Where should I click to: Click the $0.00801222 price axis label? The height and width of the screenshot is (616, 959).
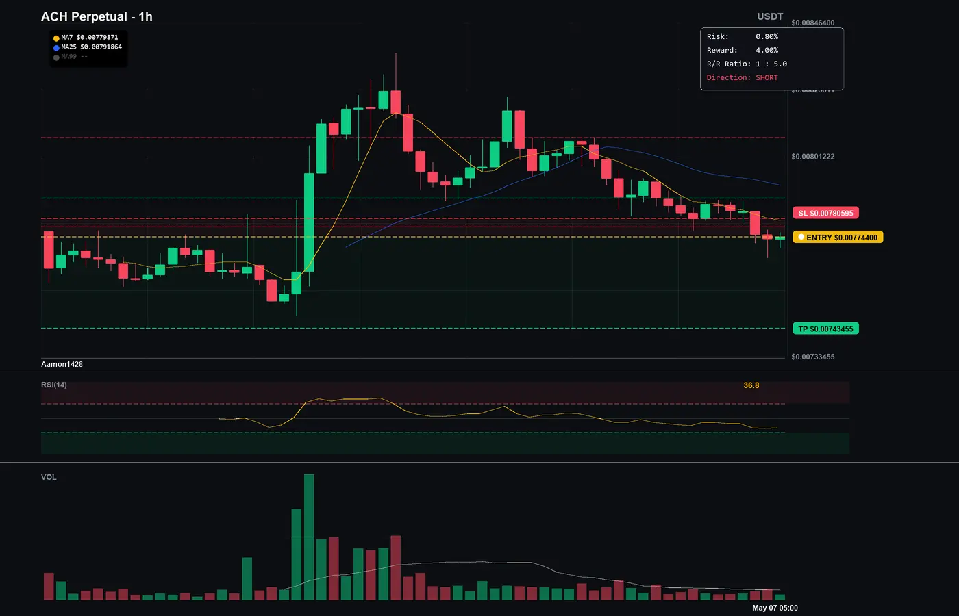click(813, 157)
